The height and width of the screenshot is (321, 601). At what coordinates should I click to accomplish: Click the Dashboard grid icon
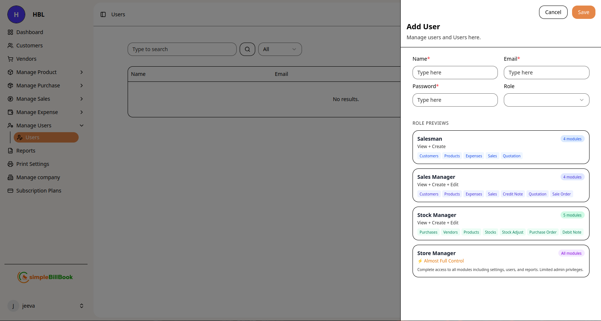(x=10, y=32)
